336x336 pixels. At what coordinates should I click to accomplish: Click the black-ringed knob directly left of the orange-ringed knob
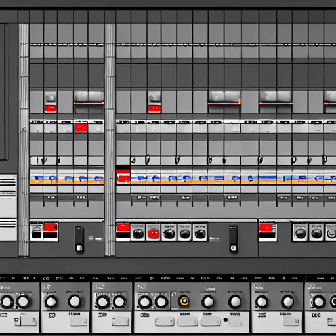point(161,302)
